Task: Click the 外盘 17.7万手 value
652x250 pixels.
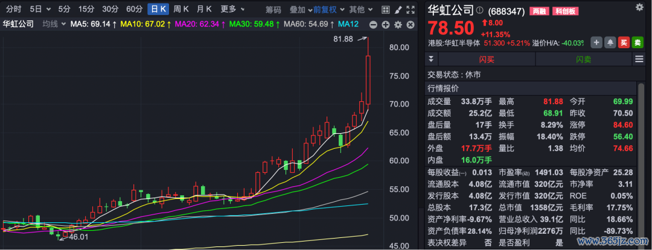Action: pyautogui.click(x=476, y=148)
